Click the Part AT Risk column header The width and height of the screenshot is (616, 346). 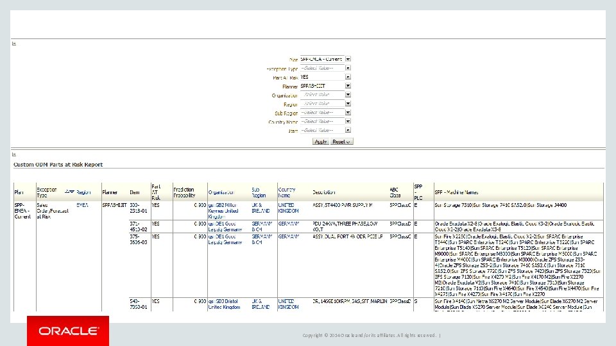156,192
